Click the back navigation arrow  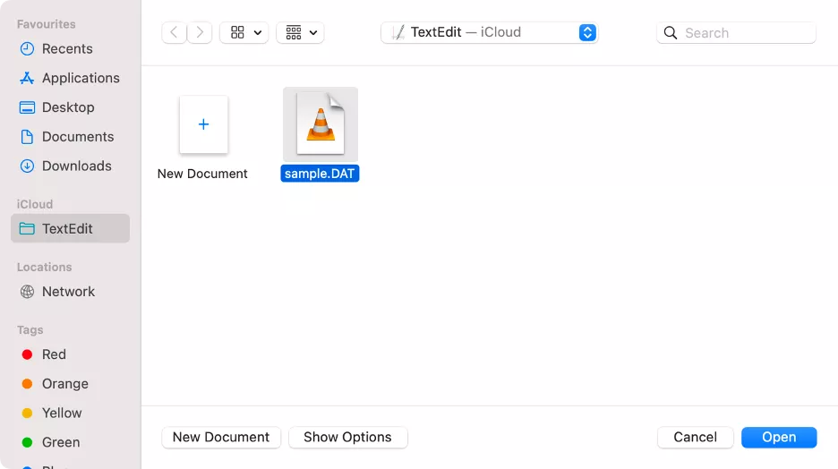click(174, 33)
